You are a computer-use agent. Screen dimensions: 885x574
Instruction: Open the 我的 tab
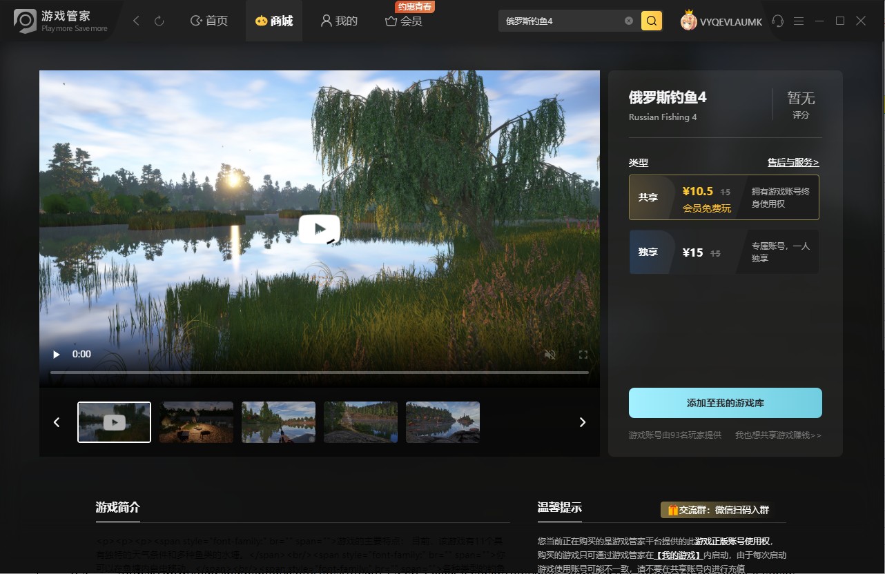[339, 21]
